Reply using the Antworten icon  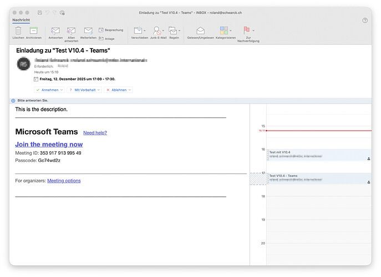click(x=55, y=31)
